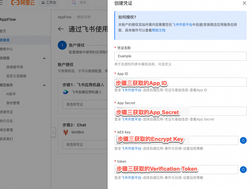The image size is (252, 189).
Task: Open the 请选择凭证 dropdown under MoltBot
Action: tap(85, 145)
